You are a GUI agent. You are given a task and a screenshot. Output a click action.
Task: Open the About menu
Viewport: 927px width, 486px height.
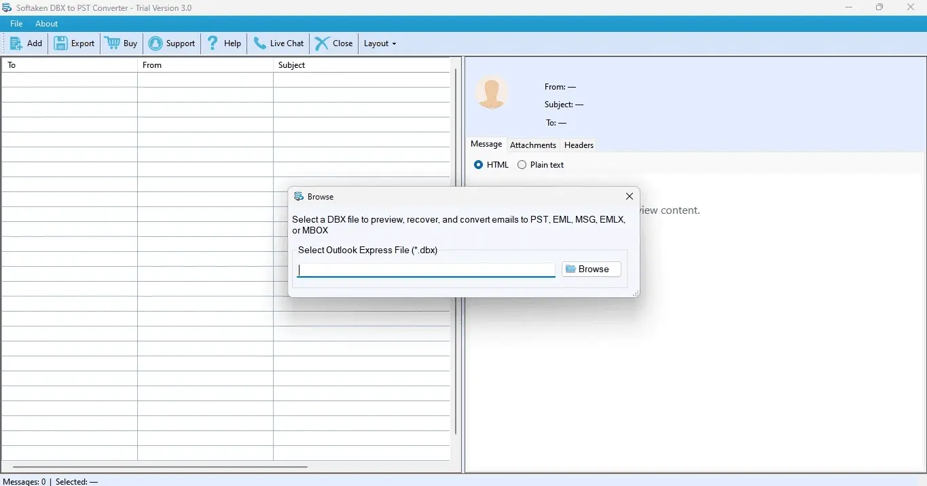[47, 24]
